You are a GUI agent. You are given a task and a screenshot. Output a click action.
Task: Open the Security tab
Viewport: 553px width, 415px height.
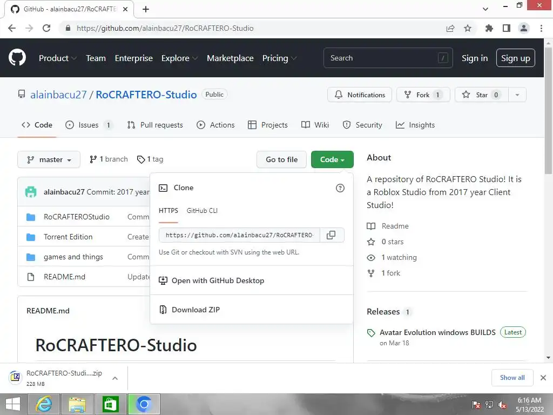point(362,125)
